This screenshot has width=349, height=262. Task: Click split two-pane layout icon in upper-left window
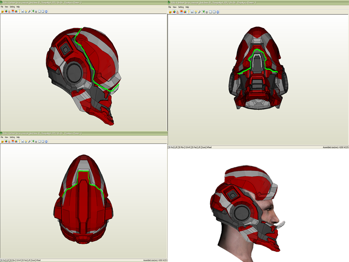coord(40,11)
